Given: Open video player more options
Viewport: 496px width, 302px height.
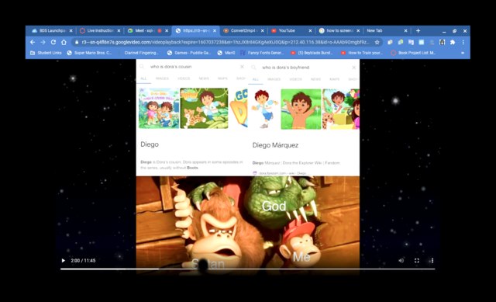Looking at the screenshot, I should 432,261.
